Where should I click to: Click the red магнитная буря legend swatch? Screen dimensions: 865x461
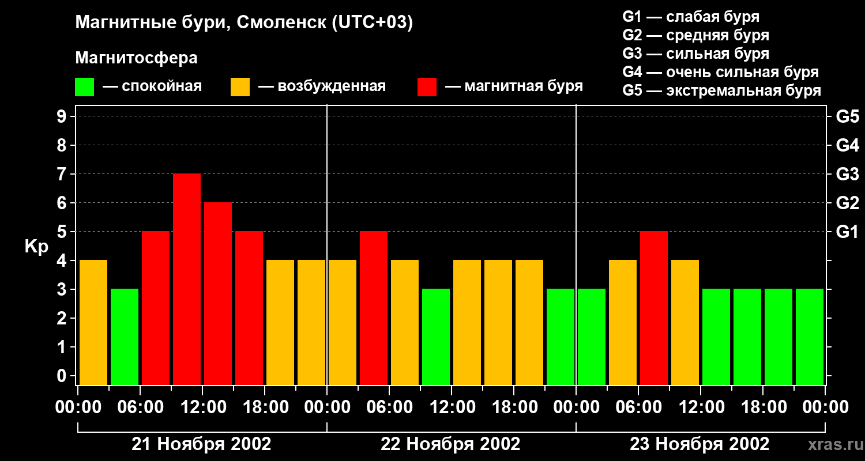(x=427, y=87)
